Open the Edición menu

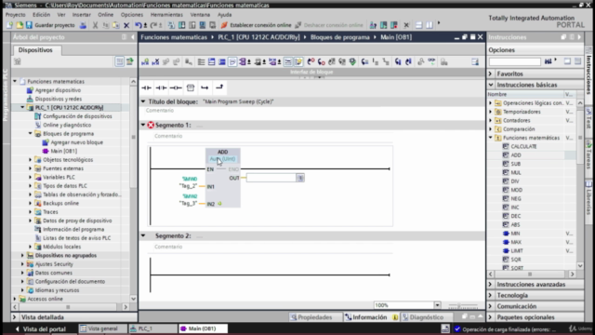click(41, 15)
